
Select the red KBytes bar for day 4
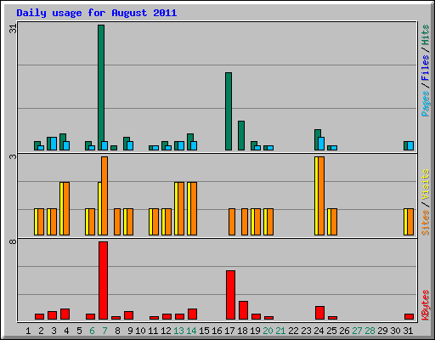click(65, 314)
